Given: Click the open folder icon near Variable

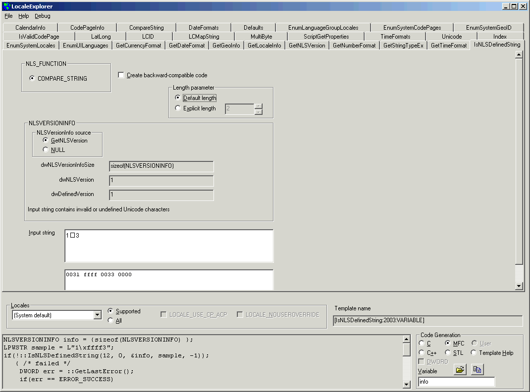Looking at the screenshot, I should coord(460,370).
